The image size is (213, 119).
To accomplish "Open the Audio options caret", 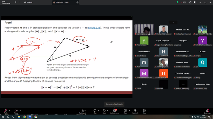I will (x=9, y=110).
